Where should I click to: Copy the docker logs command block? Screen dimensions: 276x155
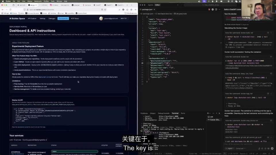268,94
